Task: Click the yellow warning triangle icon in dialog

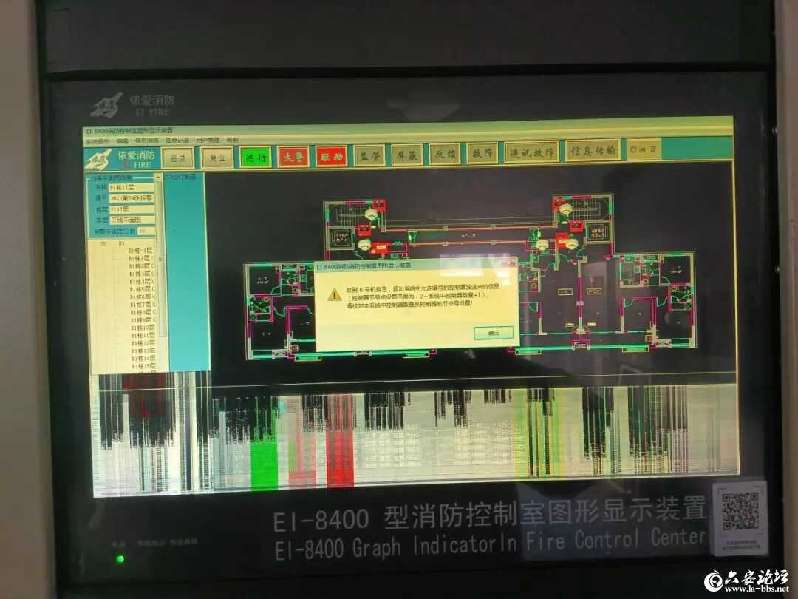Action: [335, 295]
